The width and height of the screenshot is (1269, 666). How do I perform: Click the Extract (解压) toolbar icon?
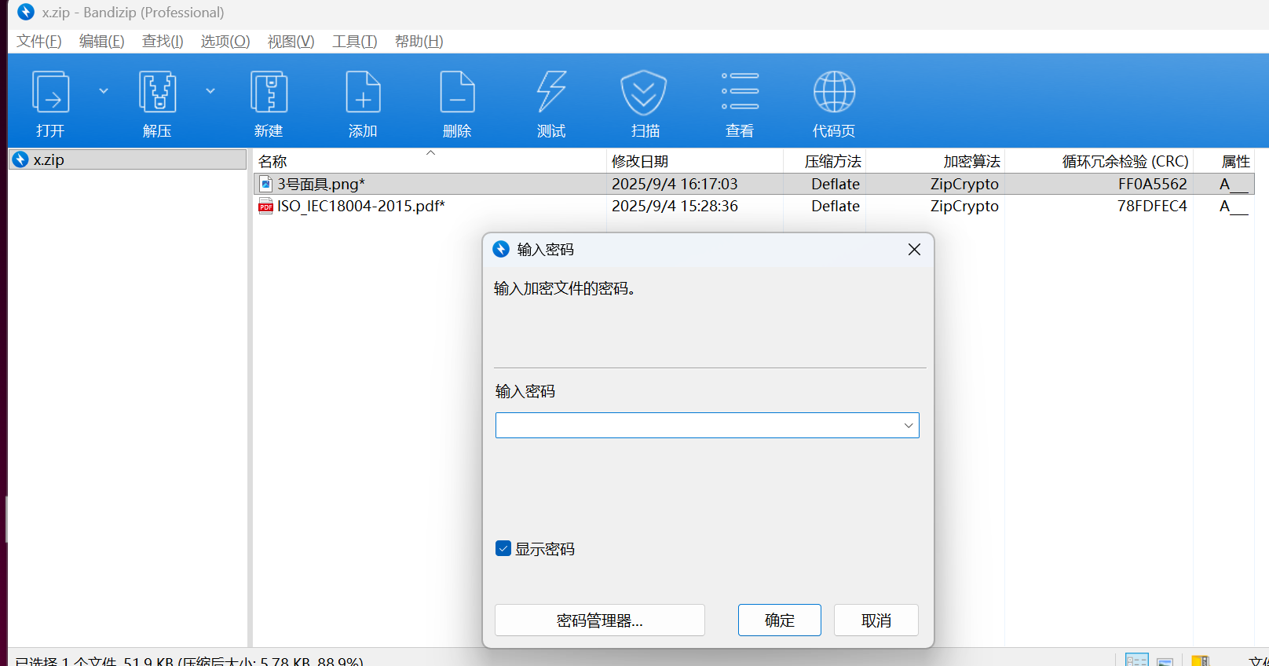point(157,93)
